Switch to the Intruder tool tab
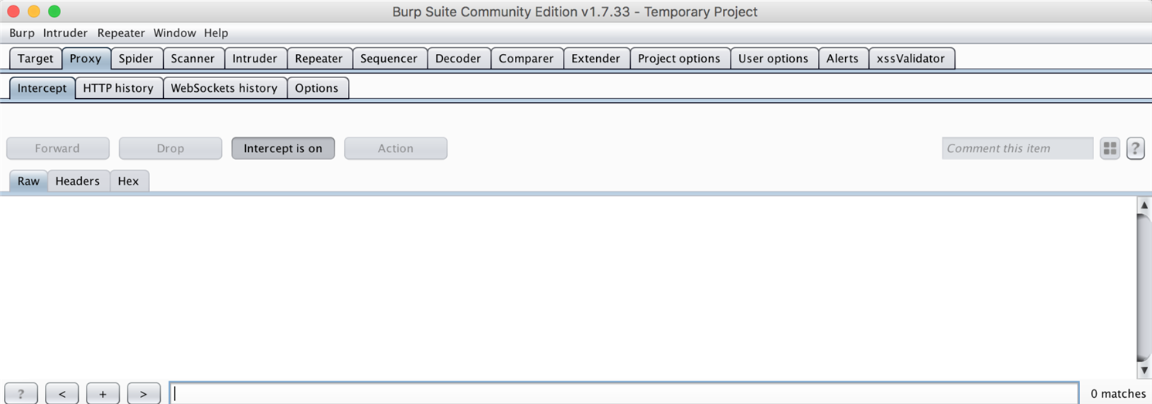Screen dimensions: 1152x404 pos(255,59)
